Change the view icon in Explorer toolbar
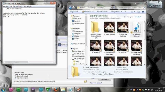Viewport: 165px width, 92px height. pyautogui.click(x=132, y=12)
